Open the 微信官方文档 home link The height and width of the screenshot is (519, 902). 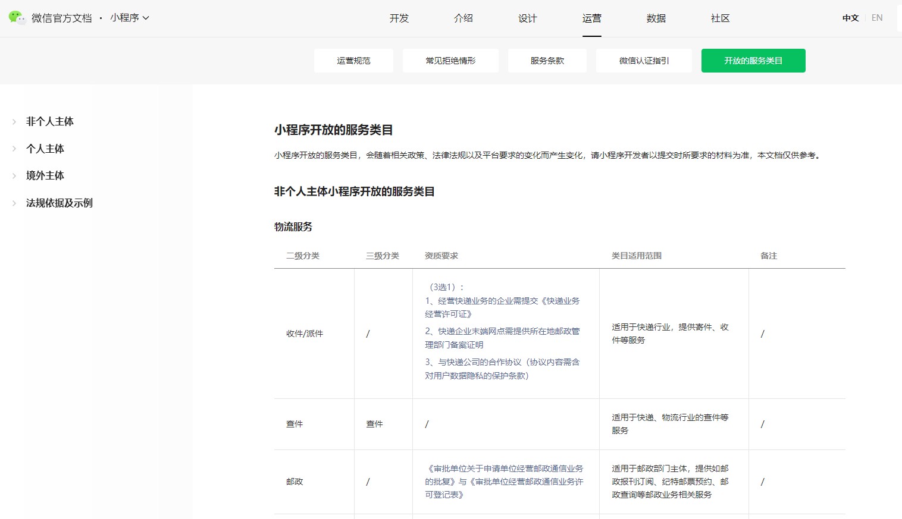click(61, 18)
